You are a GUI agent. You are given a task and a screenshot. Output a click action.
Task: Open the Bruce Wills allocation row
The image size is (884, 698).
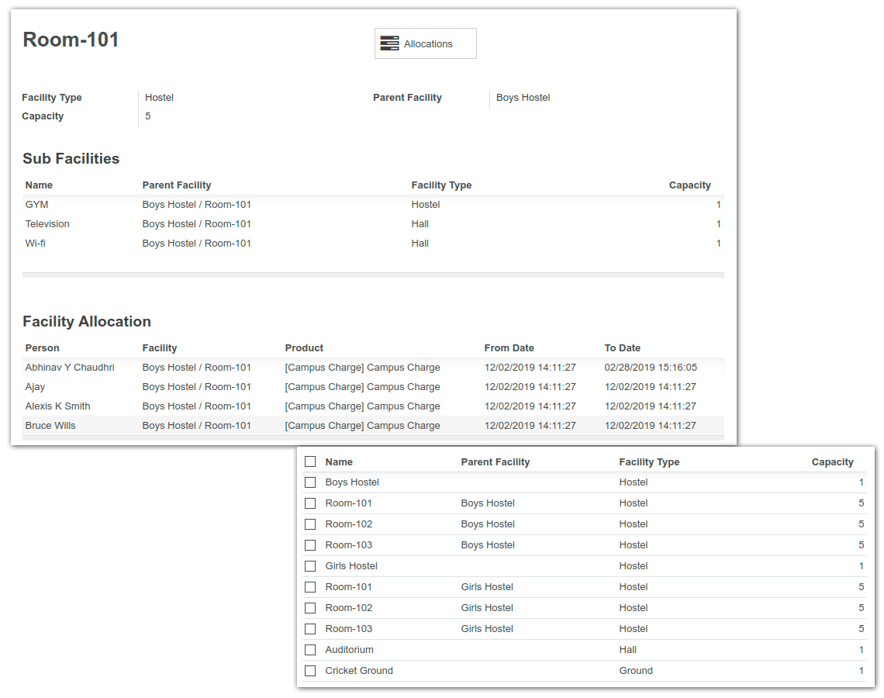pos(50,426)
